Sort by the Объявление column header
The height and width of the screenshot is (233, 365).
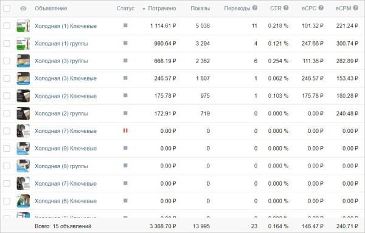50,8
